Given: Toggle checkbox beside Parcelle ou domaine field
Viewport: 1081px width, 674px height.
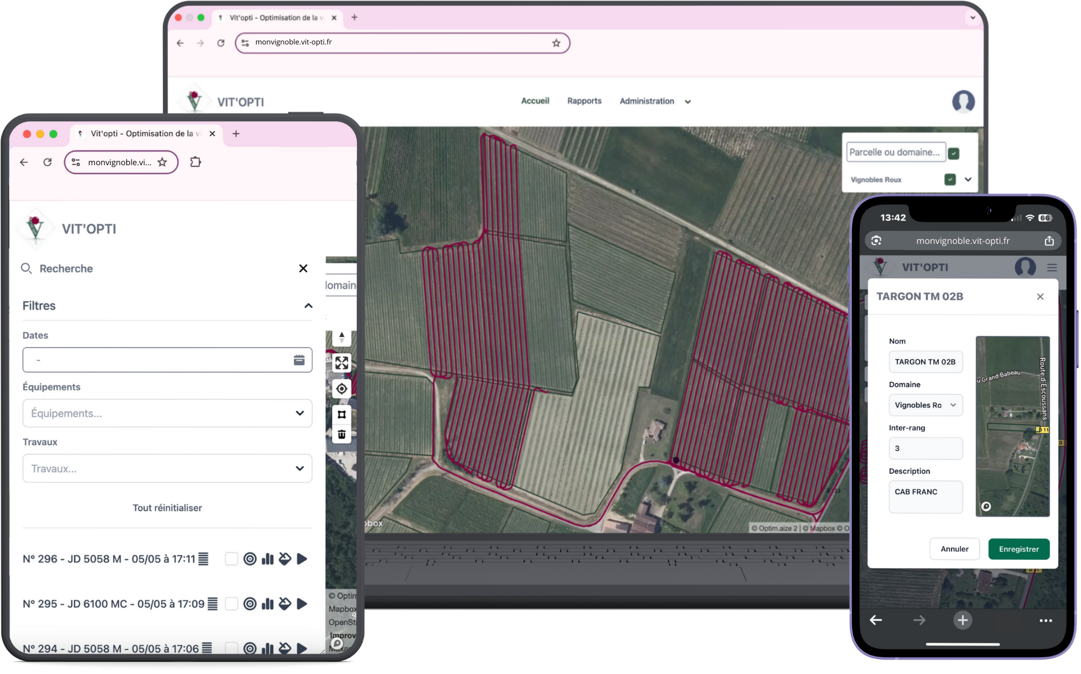Looking at the screenshot, I should (954, 153).
